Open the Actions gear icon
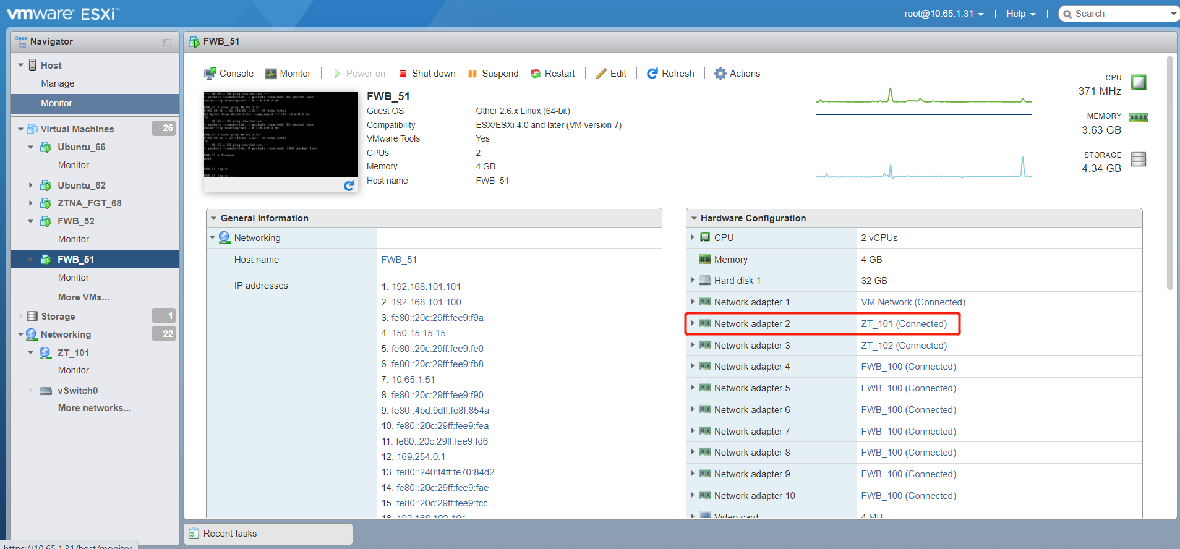 pos(720,74)
